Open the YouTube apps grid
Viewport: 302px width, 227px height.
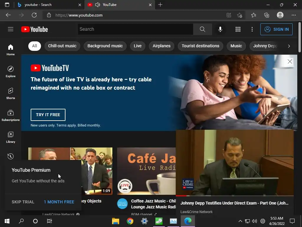tap(238, 29)
